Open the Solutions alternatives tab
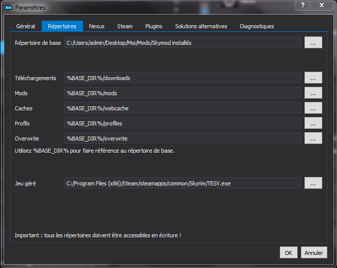The image size is (337, 268). click(201, 26)
